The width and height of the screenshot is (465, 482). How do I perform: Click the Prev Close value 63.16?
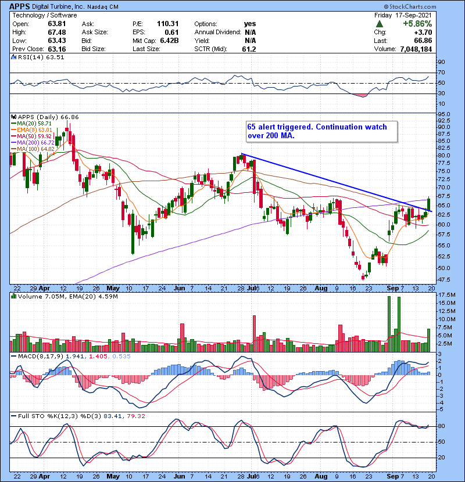tap(56, 49)
